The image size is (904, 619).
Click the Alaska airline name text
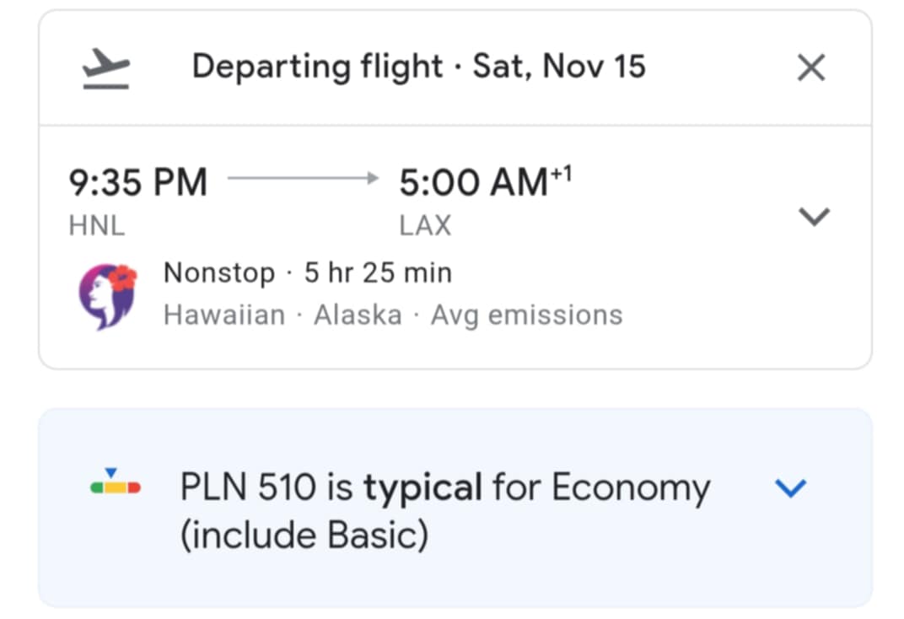coord(358,315)
